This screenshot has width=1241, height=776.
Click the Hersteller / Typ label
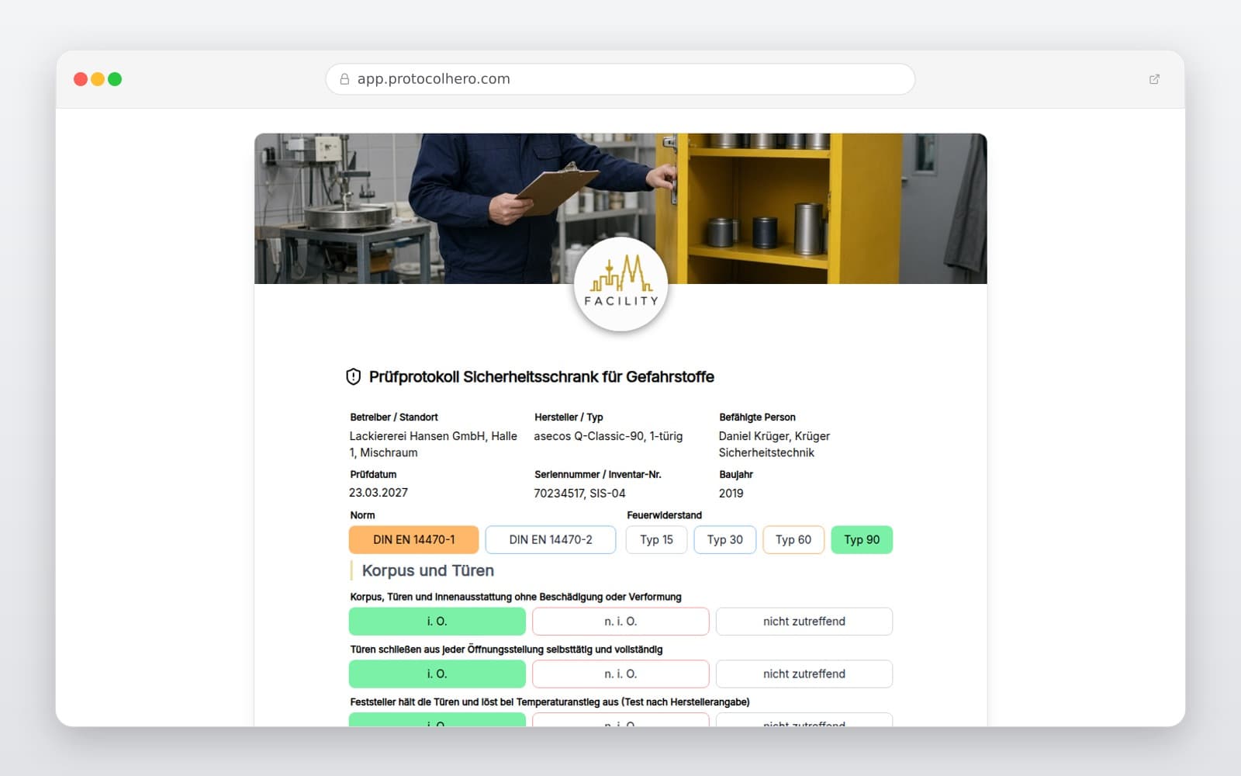(569, 417)
